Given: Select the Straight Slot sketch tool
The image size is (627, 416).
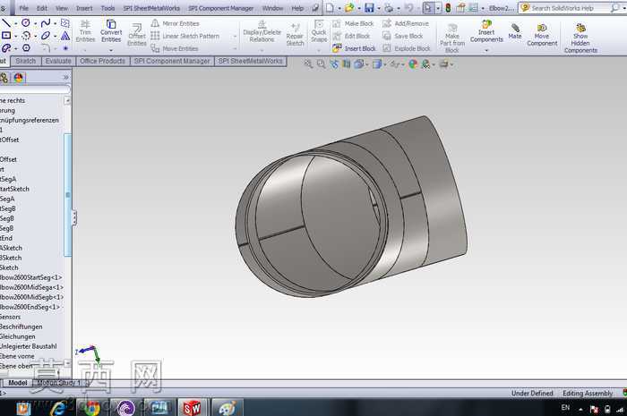Looking at the screenshot, I should [6, 48].
